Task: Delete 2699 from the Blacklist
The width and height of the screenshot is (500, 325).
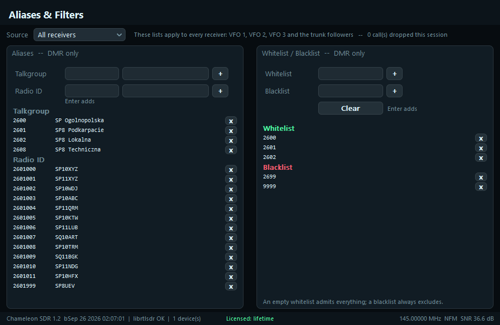Action: 481,177
